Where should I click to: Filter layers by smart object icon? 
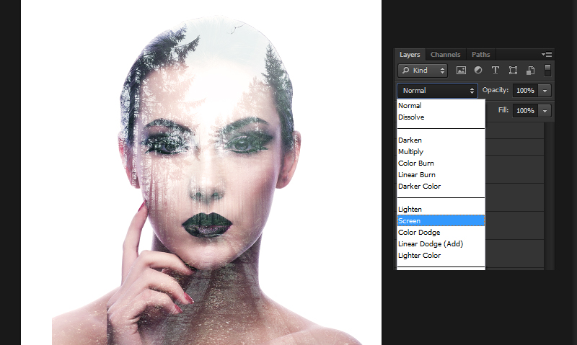[530, 71]
